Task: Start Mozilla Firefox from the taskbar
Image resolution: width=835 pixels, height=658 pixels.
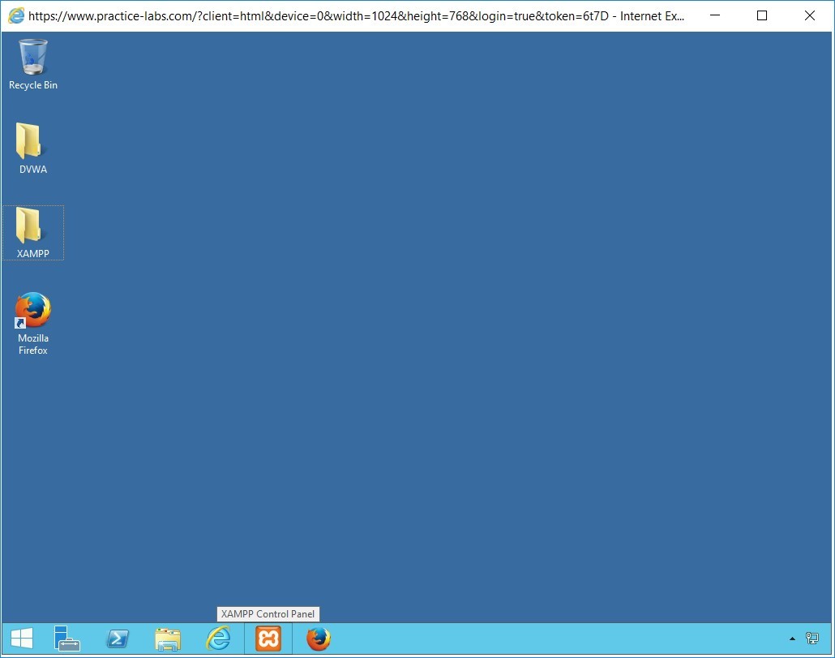Action: (x=318, y=639)
